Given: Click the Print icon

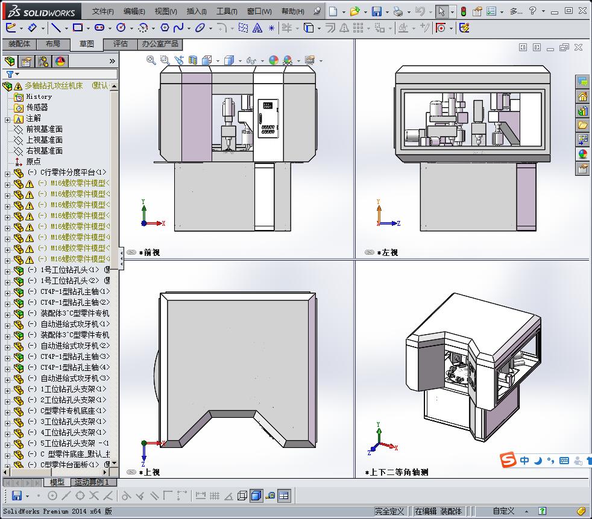Looking at the screenshot, I should (x=397, y=11).
